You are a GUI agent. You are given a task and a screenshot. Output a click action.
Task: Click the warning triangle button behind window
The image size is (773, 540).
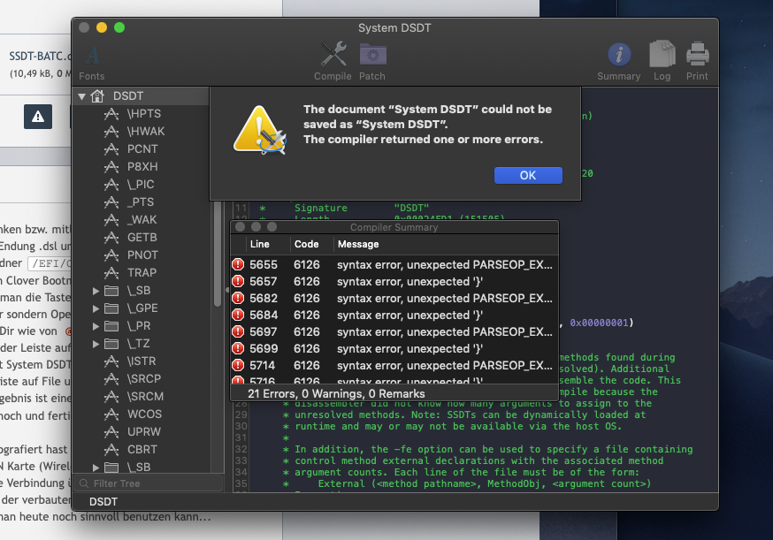coord(37,117)
